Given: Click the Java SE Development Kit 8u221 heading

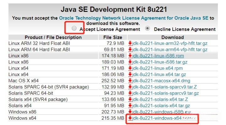Looking at the screenshot, I should tap(114, 9).
